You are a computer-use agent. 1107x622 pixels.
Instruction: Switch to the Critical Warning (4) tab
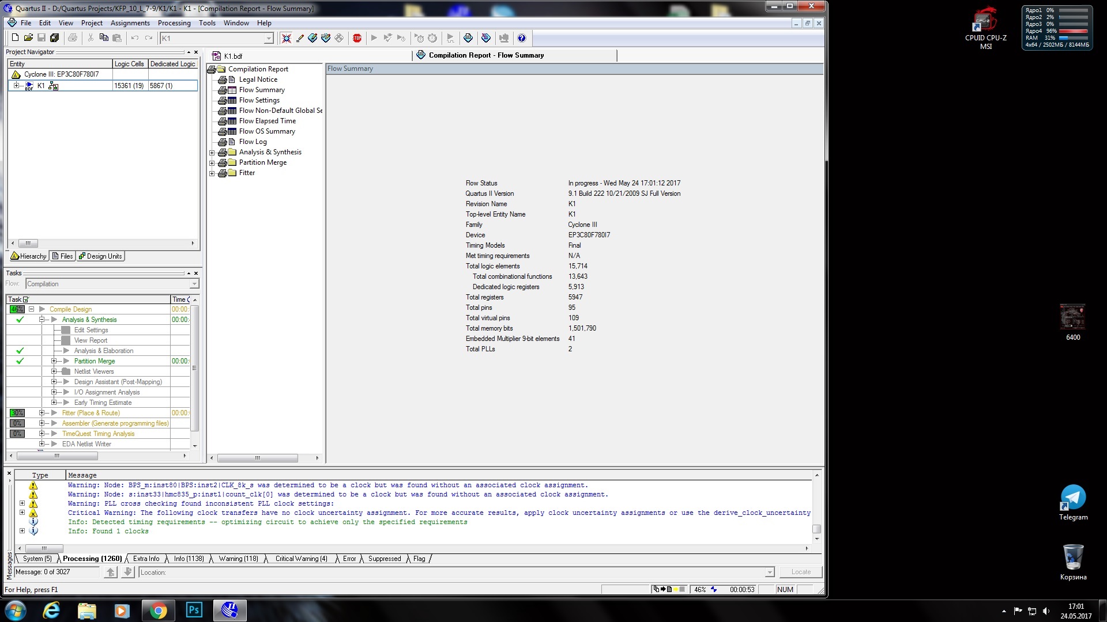(x=301, y=559)
